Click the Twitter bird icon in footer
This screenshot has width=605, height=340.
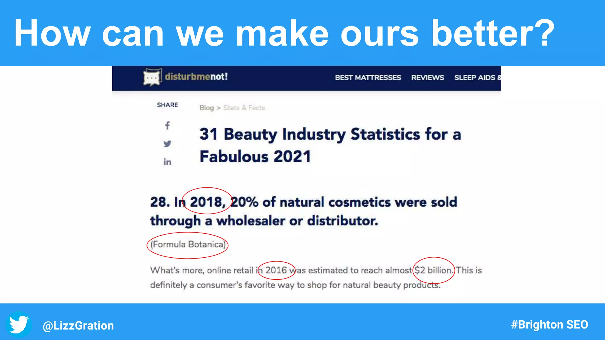(19, 324)
